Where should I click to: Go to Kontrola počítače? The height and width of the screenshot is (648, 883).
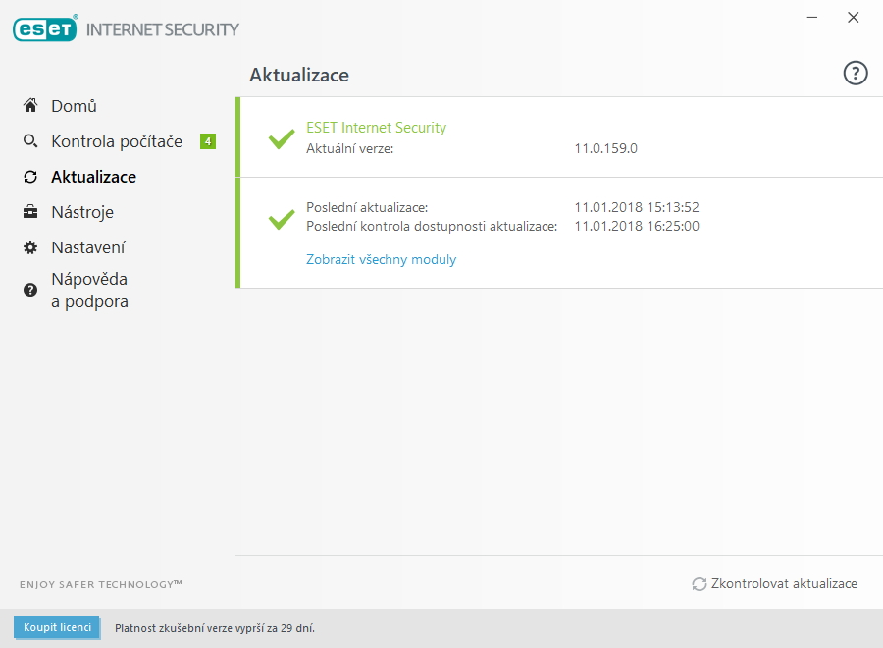tap(117, 141)
